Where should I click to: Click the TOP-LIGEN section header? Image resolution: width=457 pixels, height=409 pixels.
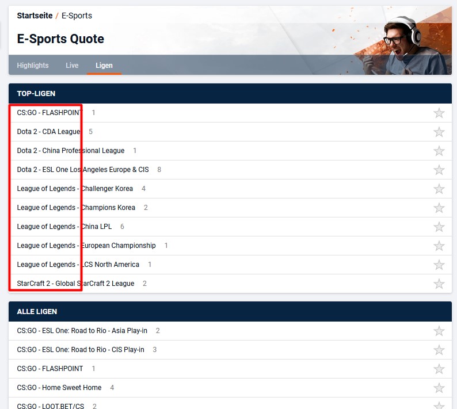(x=230, y=94)
